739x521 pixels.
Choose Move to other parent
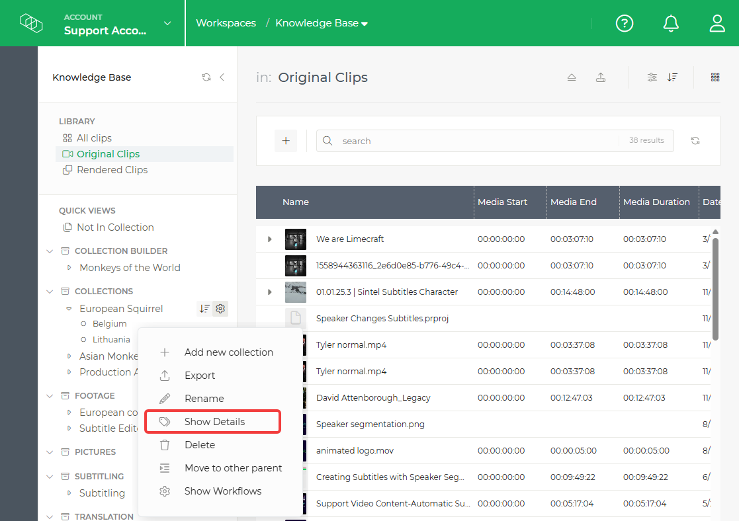220,467
